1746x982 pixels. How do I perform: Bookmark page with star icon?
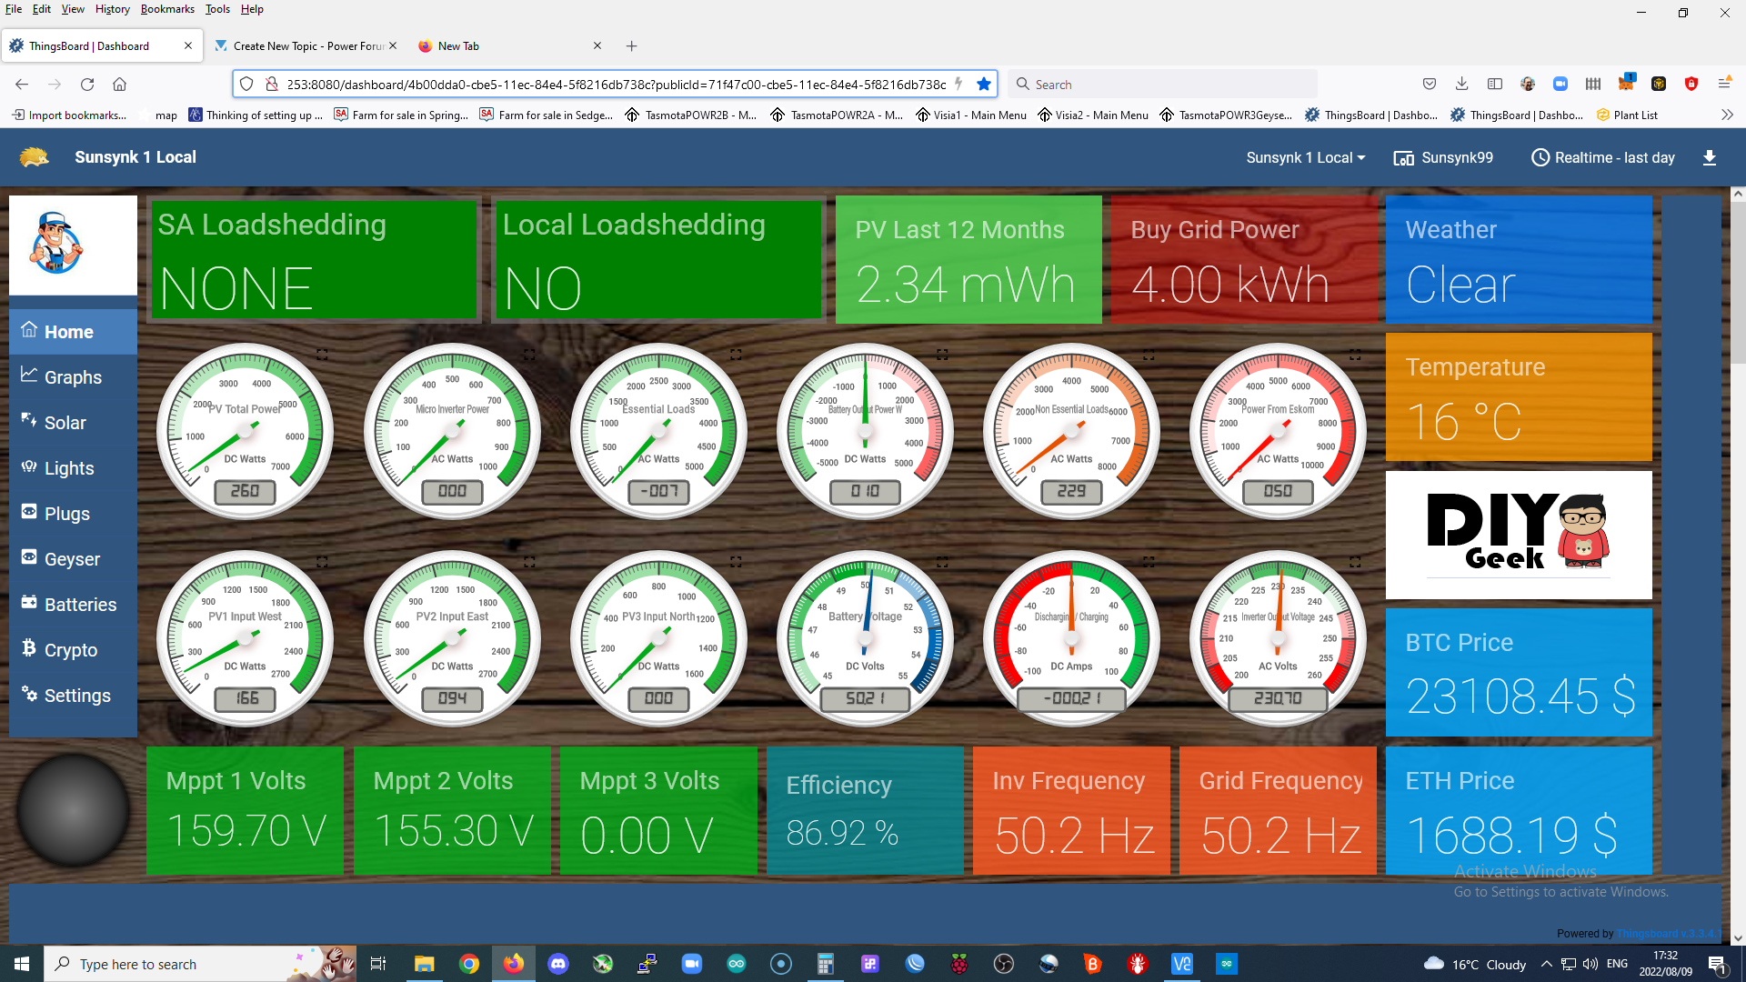pyautogui.click(x=983, y=85)
